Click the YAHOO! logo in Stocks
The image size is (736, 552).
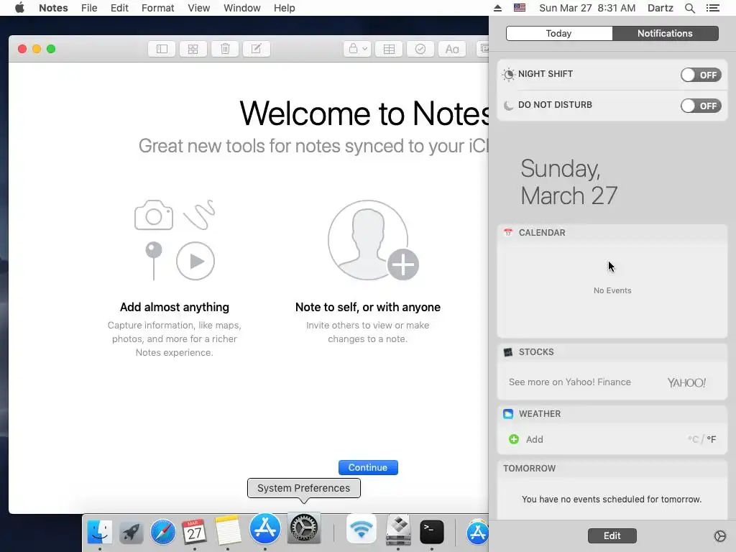pyautogui.click(x=686, y=382)
